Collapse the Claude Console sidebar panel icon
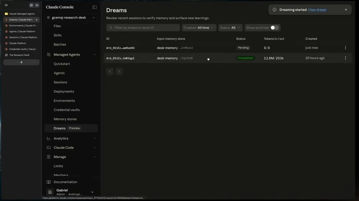The width and height of the screenshot is (359, 201). click(95, 7)
